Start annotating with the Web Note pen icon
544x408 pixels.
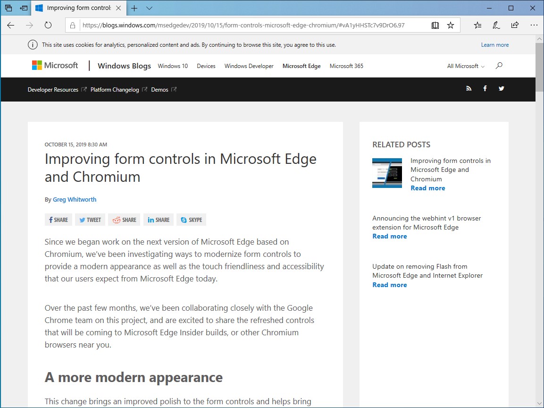[x=496, y=25]
